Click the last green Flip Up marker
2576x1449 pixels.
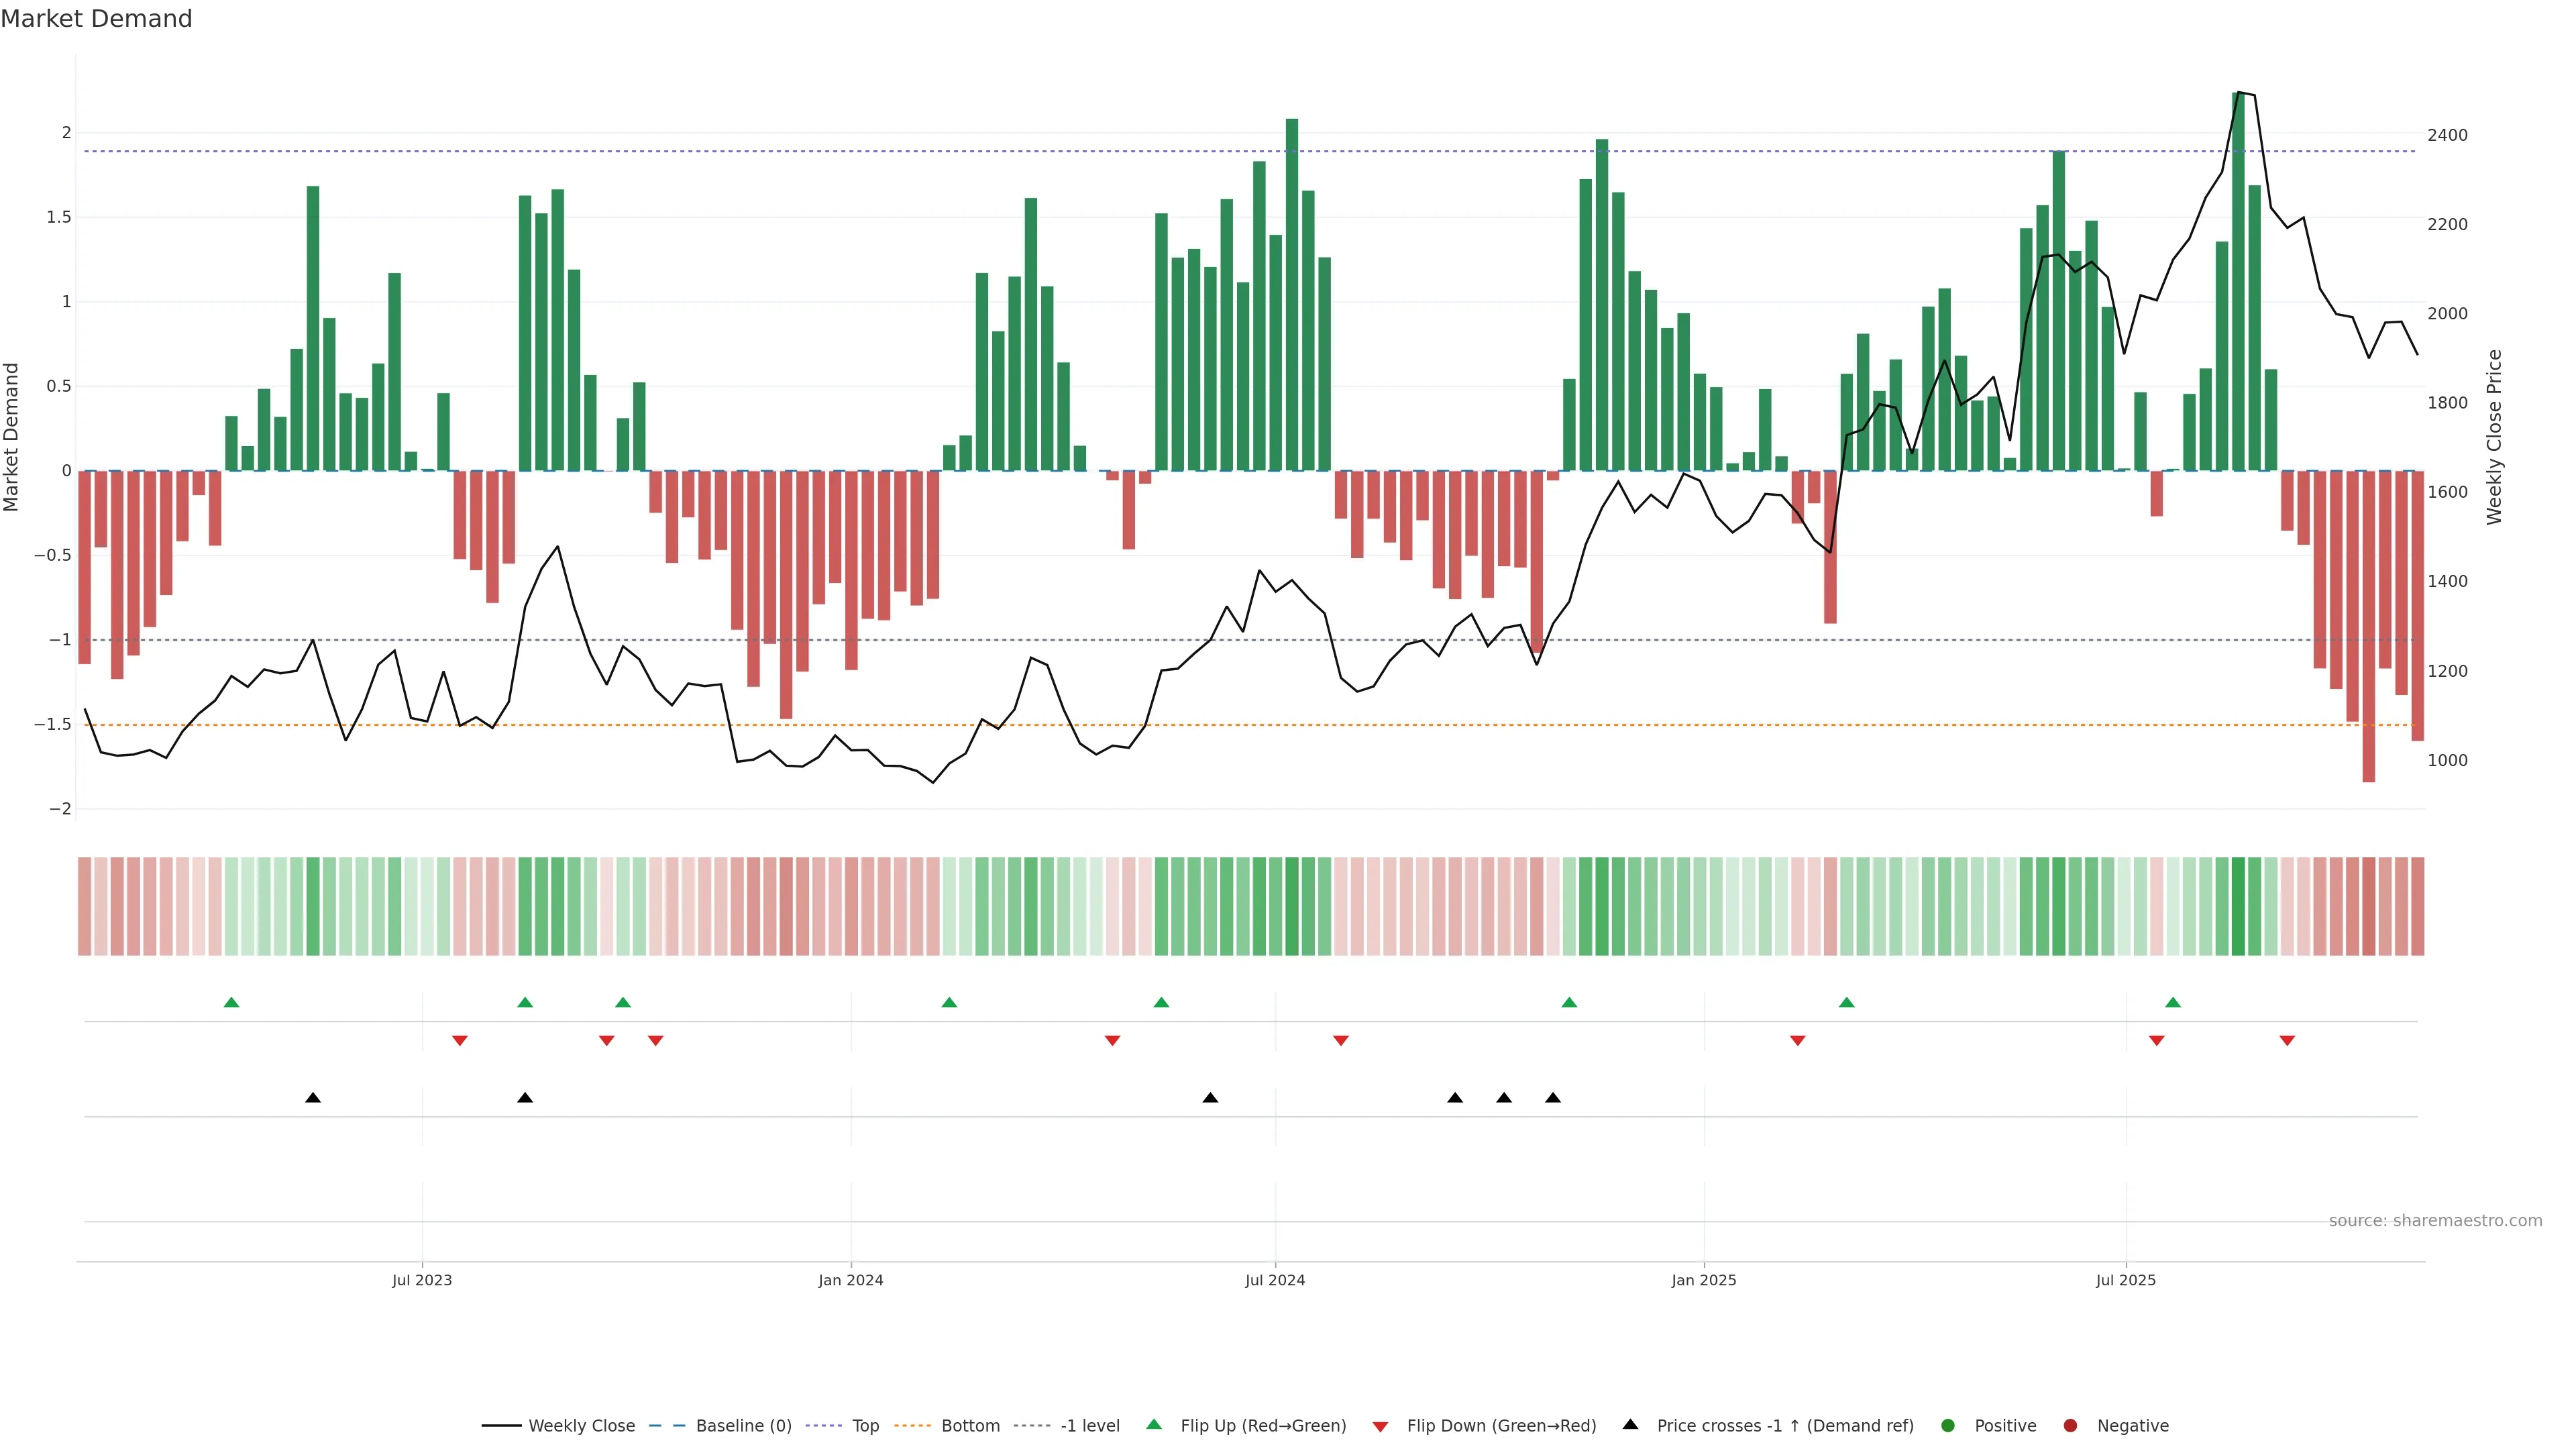2173,1002
